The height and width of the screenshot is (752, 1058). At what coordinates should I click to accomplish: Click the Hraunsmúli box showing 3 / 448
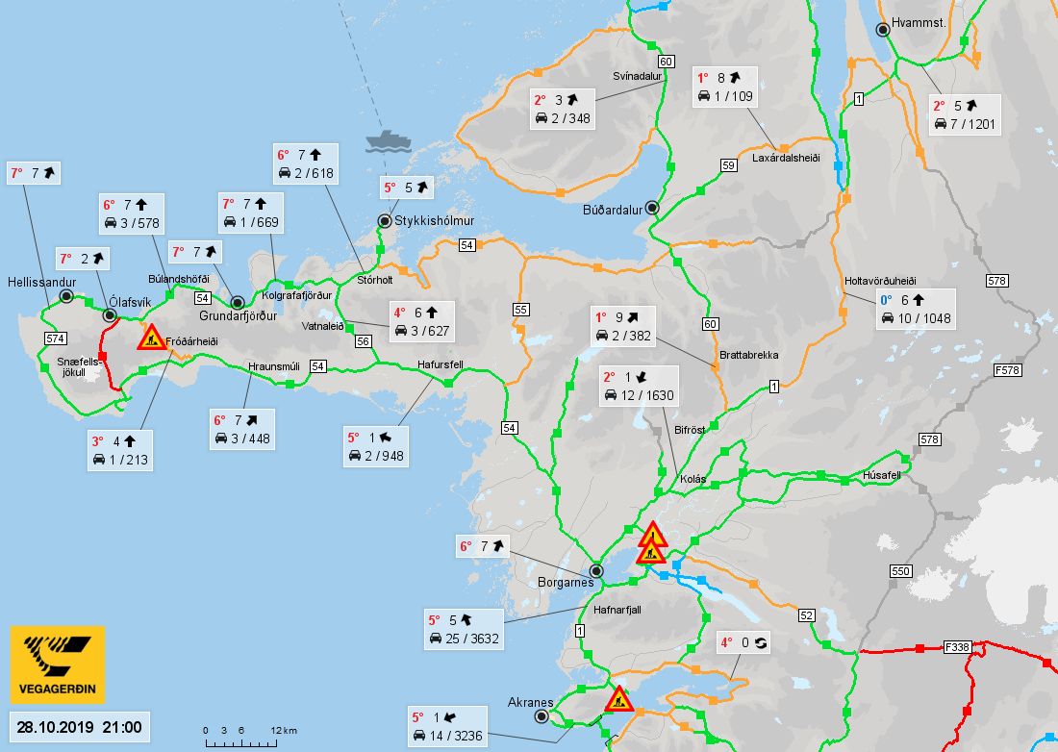coord(242,429)
